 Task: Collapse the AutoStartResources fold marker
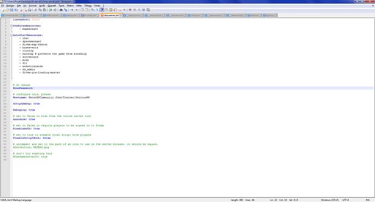[x=11, y=35]
